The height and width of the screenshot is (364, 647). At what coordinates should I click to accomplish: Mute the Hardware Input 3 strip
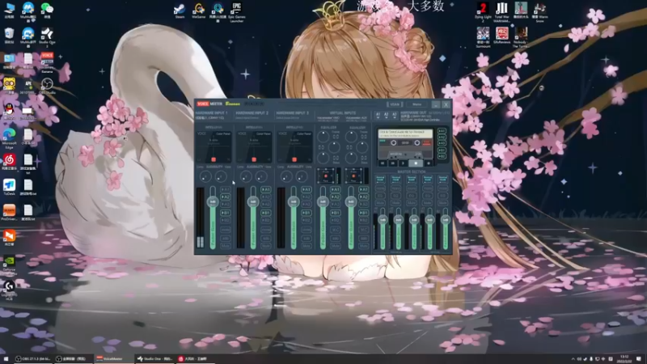pyautogui.click(x=307, y=246)
